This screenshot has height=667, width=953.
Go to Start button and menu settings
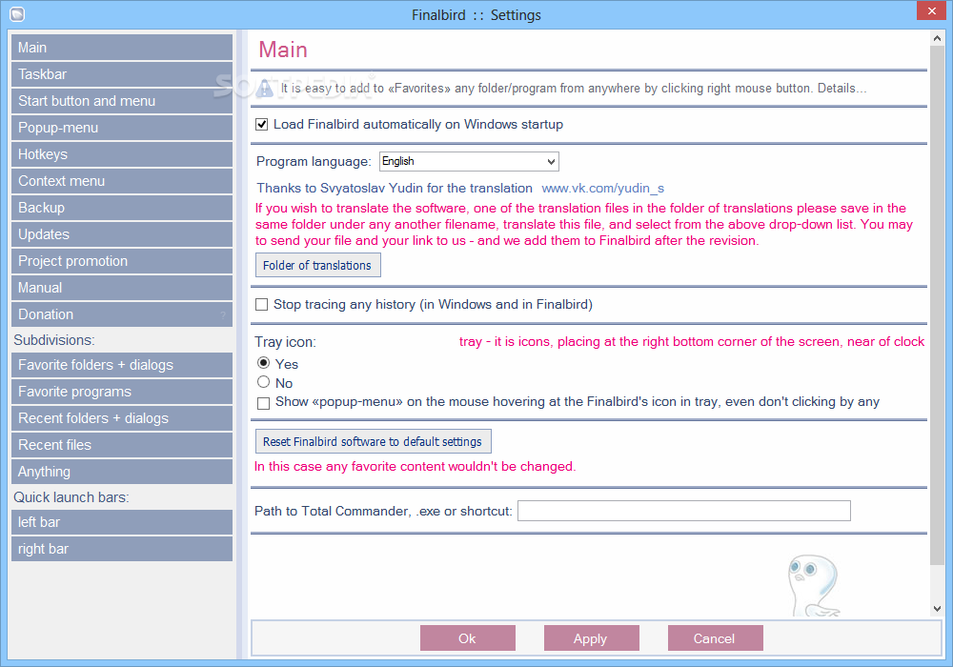click(122, 101)
